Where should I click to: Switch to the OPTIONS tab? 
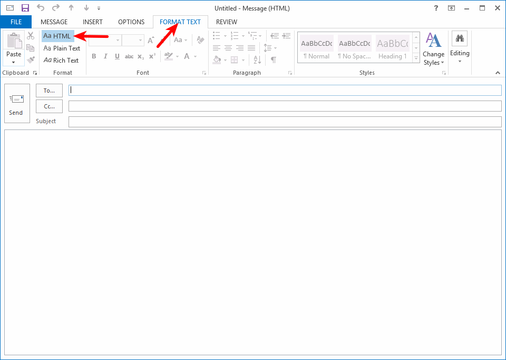[x=131, y=22]
